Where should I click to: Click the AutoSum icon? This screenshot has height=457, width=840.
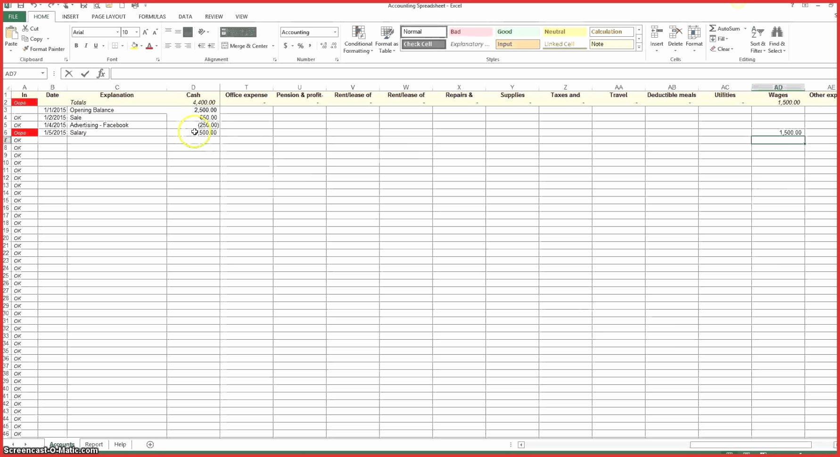[x=713, y=28]
